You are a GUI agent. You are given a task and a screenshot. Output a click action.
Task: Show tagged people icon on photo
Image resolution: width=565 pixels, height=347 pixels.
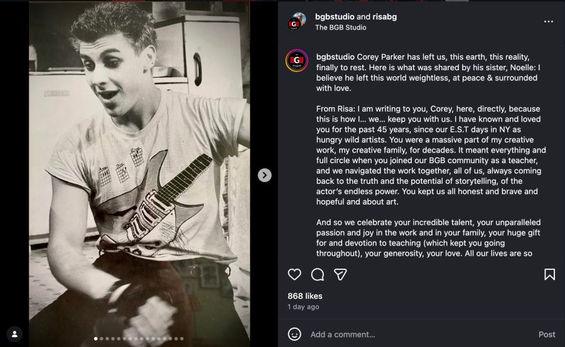coord(15,333)
